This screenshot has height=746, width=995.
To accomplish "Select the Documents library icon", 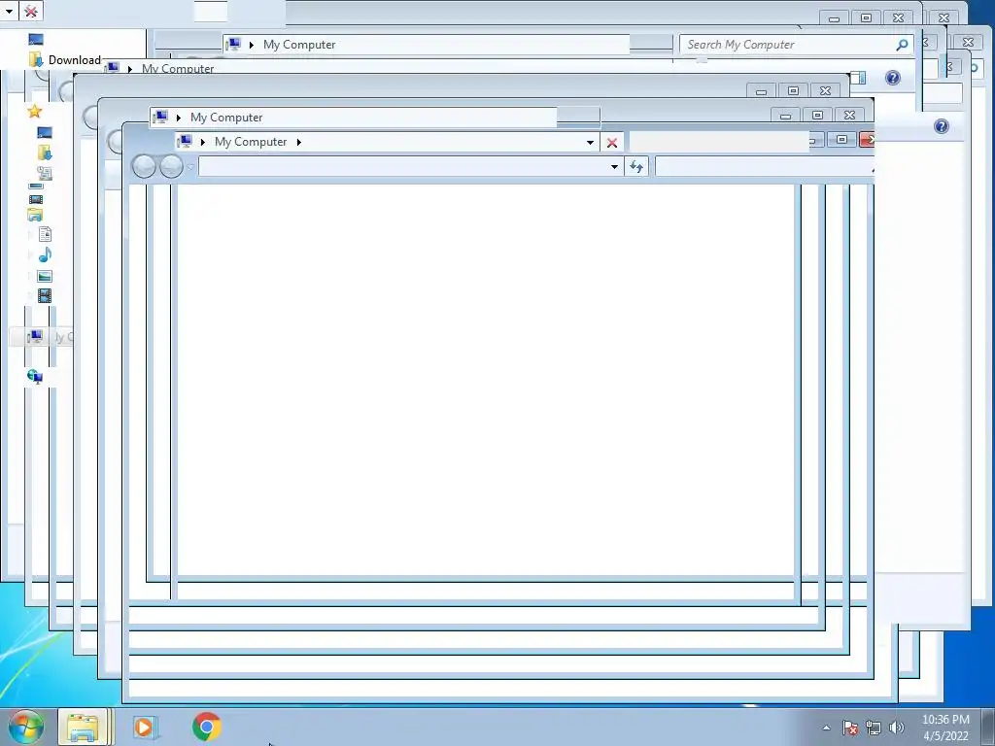I will [45, 235].
